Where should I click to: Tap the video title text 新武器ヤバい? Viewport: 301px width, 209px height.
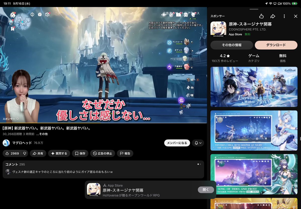coord(46,128)
